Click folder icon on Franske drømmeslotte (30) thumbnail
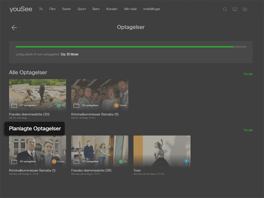This screenshot has height=198, width=264. click(14, 106)
